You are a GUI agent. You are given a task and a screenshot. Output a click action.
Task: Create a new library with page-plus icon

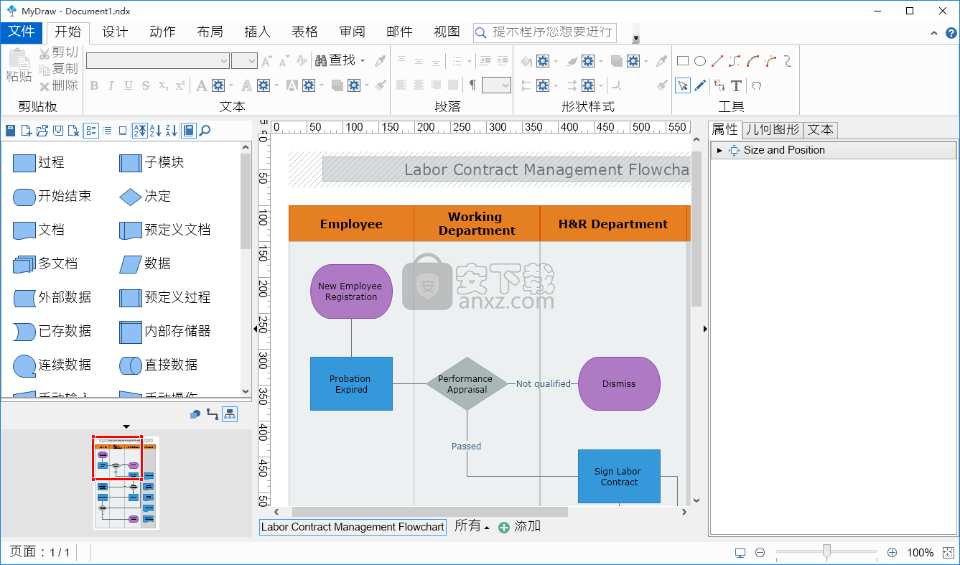coord(27,131)
